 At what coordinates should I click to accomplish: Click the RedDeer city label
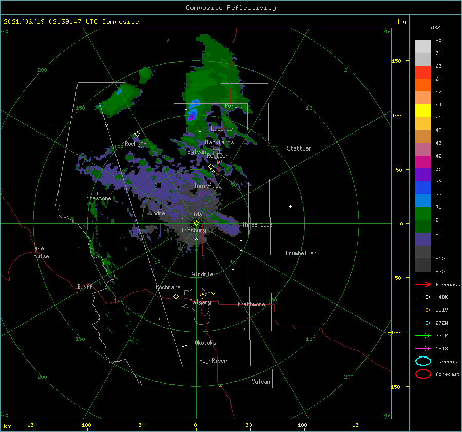(x=218, y=156)
